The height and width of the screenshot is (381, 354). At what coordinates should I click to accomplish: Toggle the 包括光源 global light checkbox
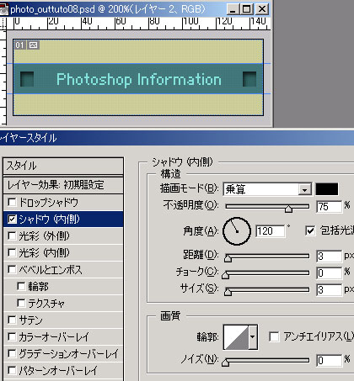click(310, 230)
